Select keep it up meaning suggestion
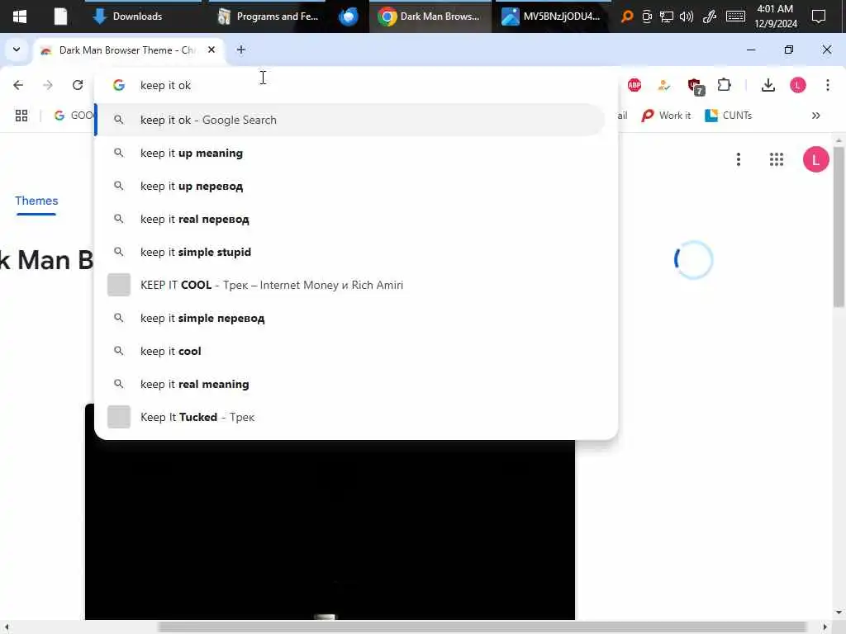The image size is (846, 634). tap(349, 153)
